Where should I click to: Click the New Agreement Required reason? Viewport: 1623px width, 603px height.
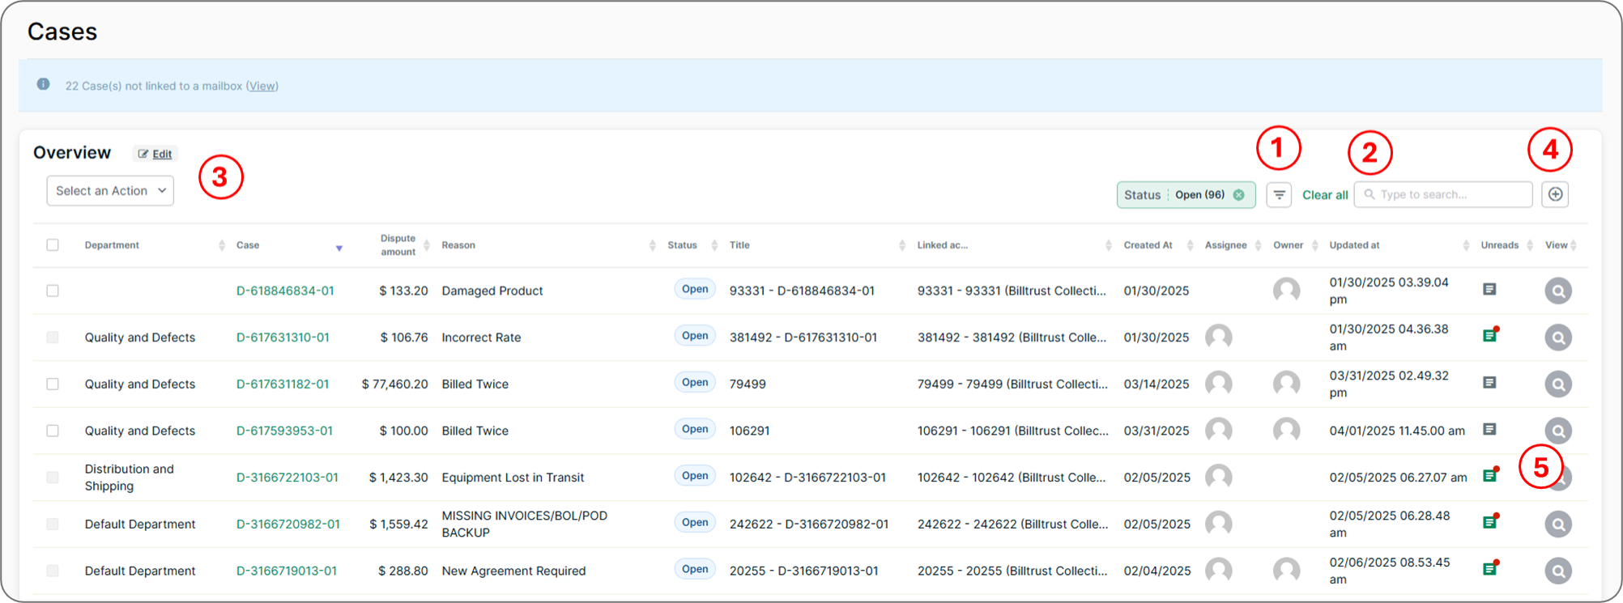[513, 571]
